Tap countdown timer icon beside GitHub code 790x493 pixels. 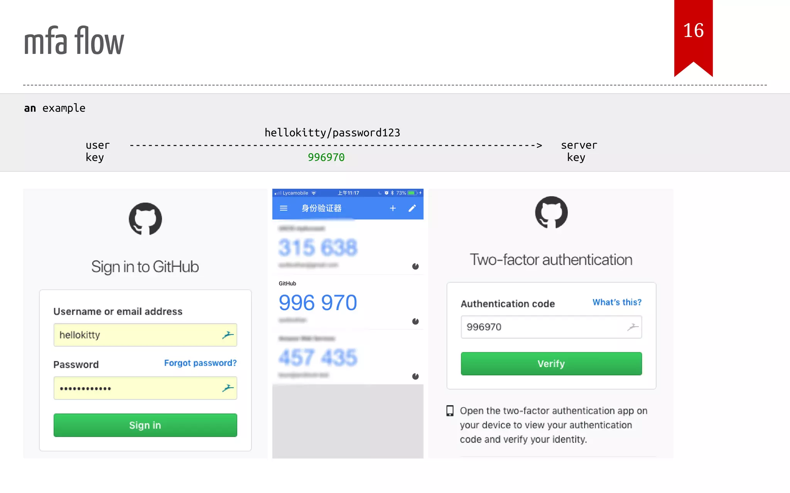(x=415, y=321)
